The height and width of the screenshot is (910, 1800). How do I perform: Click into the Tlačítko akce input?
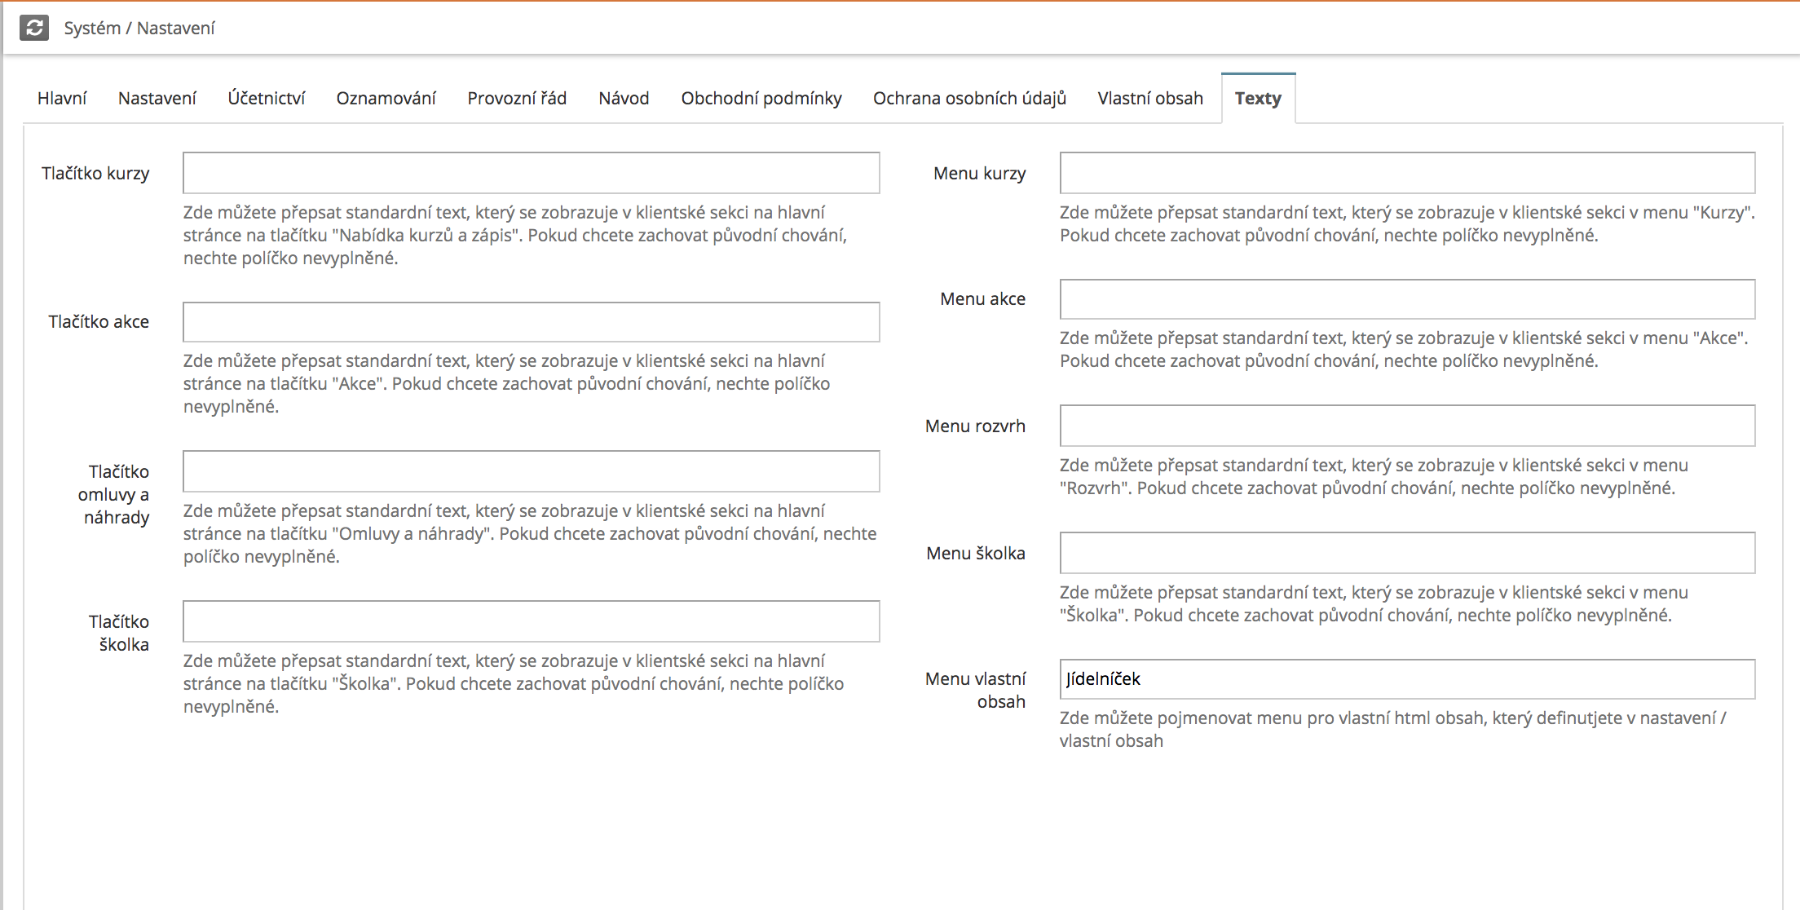(x=531, y=322)
